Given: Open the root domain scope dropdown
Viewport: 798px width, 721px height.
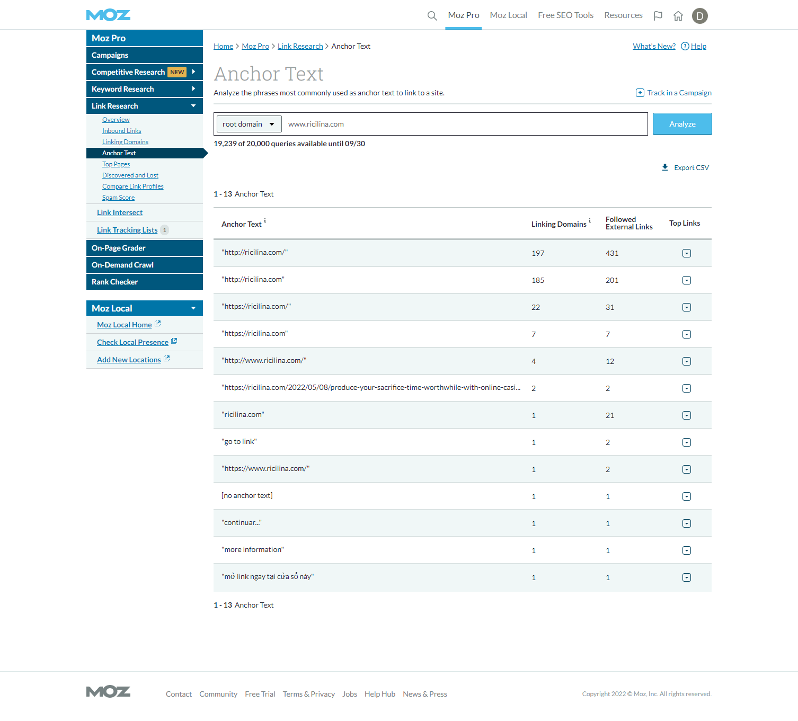Looking at the screenshot, I should [x=249, y=124].
